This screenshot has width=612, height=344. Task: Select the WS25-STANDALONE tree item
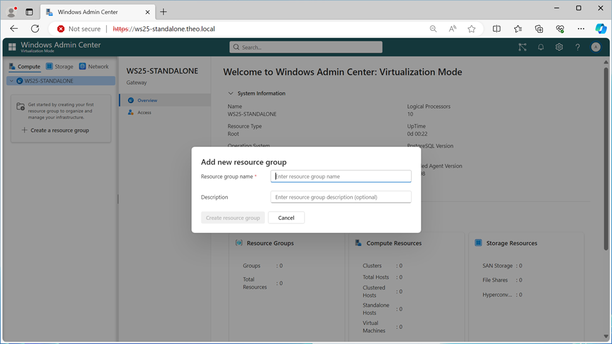click(x=62, y=81)
